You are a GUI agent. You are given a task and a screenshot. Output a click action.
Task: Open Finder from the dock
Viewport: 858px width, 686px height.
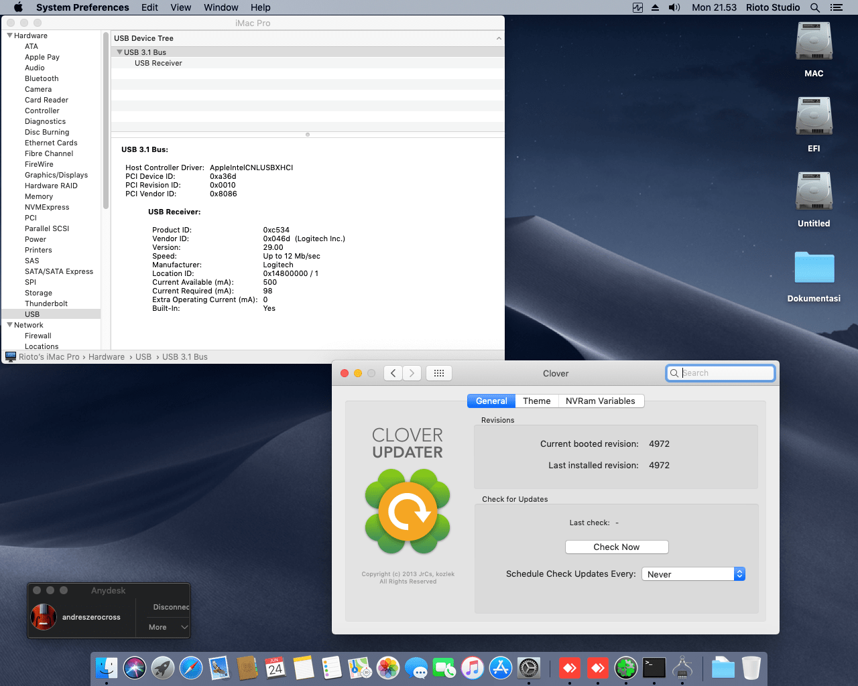tap(107, 668)
